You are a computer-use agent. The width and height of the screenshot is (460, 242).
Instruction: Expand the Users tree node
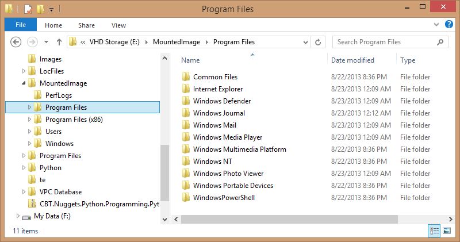coord(29,132)
